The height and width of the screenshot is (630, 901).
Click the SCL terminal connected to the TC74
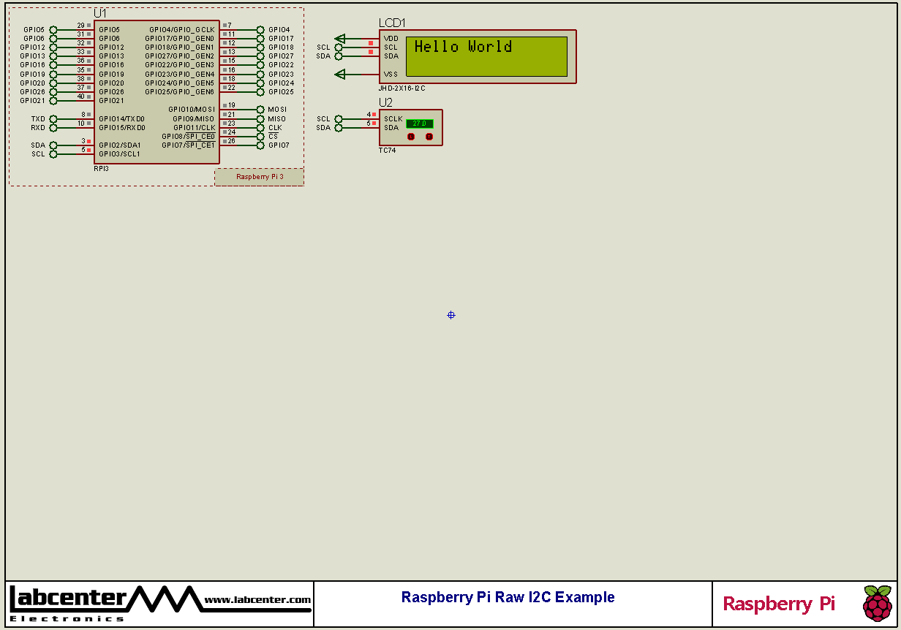pyautogui.click(x=338, y=119)
